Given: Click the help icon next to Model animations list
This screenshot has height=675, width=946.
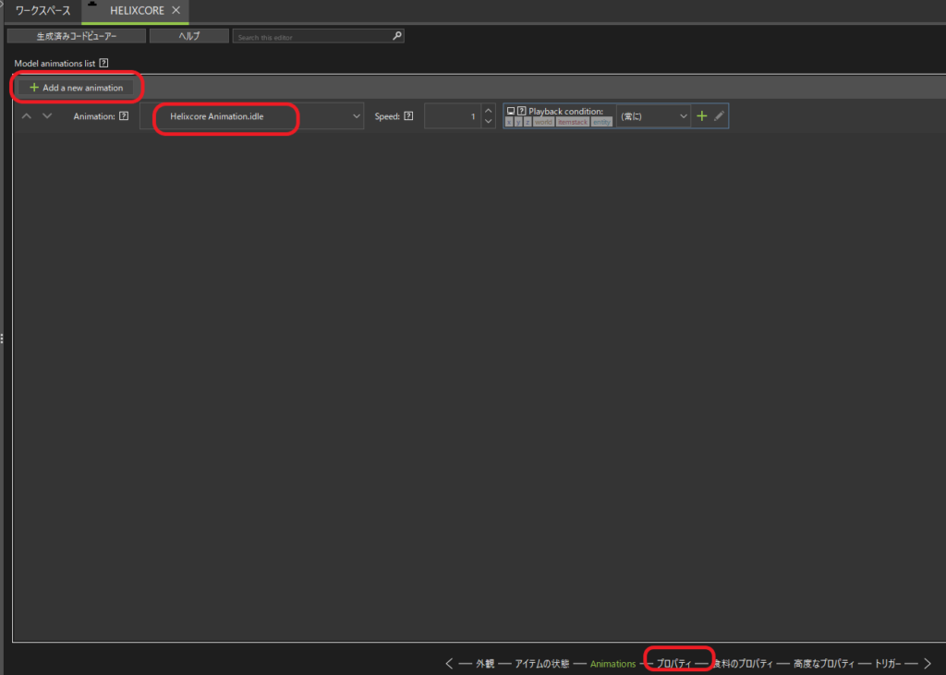Looking at the screenshot, I should [x=103, y=64].
